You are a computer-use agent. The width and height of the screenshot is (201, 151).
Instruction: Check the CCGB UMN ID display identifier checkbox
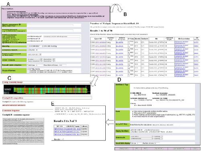point(131,130)
